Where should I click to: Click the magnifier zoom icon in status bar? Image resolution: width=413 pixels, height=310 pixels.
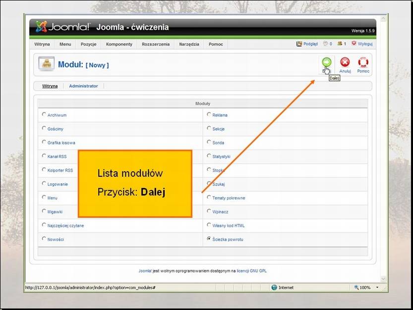coord(356,287)
